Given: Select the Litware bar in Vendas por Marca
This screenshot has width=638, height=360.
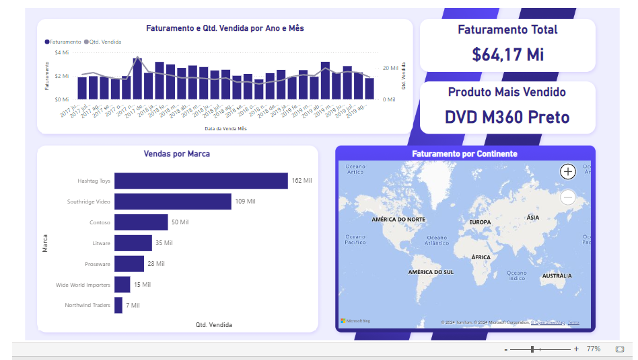Looking at the screenshot, I should (133, 243).
